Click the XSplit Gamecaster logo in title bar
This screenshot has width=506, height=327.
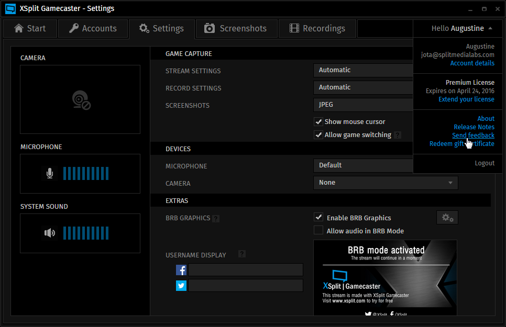point(10,9)
